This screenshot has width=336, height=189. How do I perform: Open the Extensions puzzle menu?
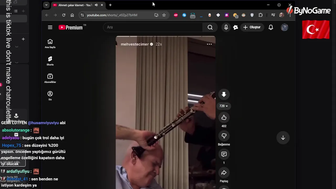tap(261, 15)
